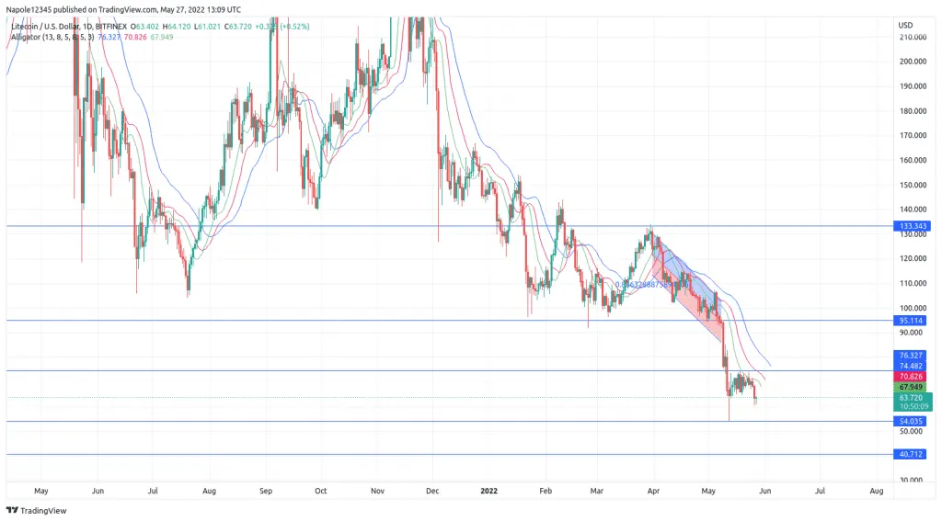
Task: Click the 180.000 price axis label
Action: [913, 111]
